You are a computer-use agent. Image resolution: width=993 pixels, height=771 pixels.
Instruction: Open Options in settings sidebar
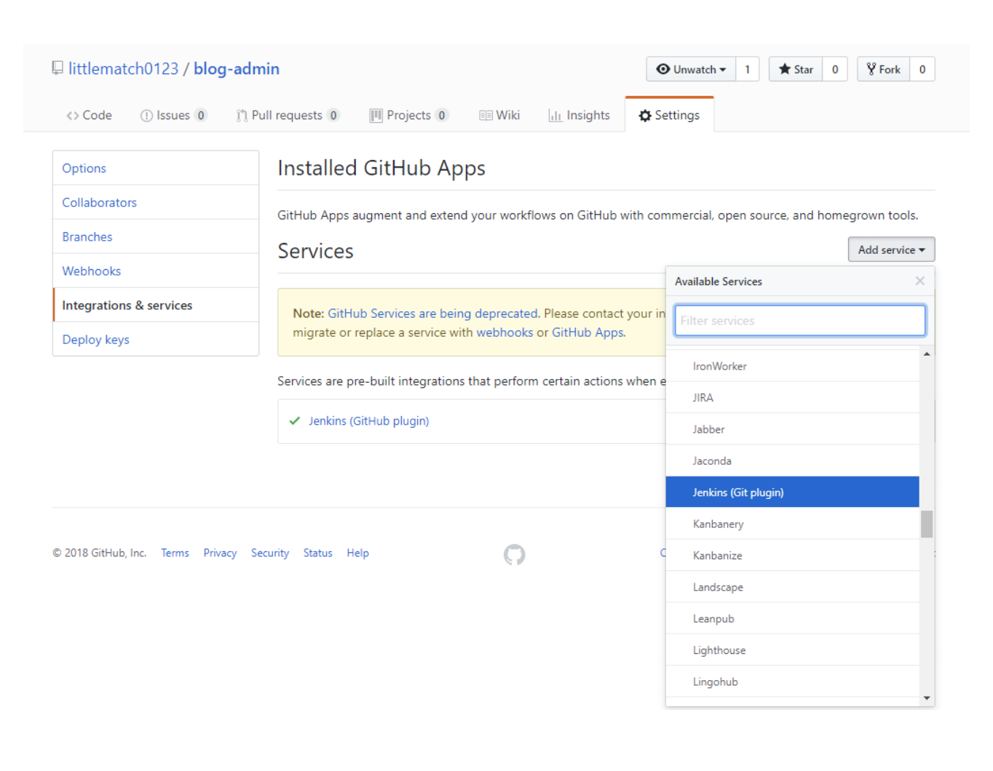pyautogui.click(x=156, y=168)
